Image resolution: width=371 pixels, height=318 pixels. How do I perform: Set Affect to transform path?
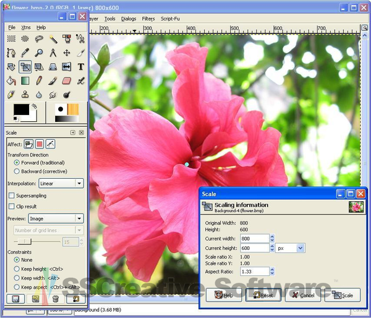51,144
